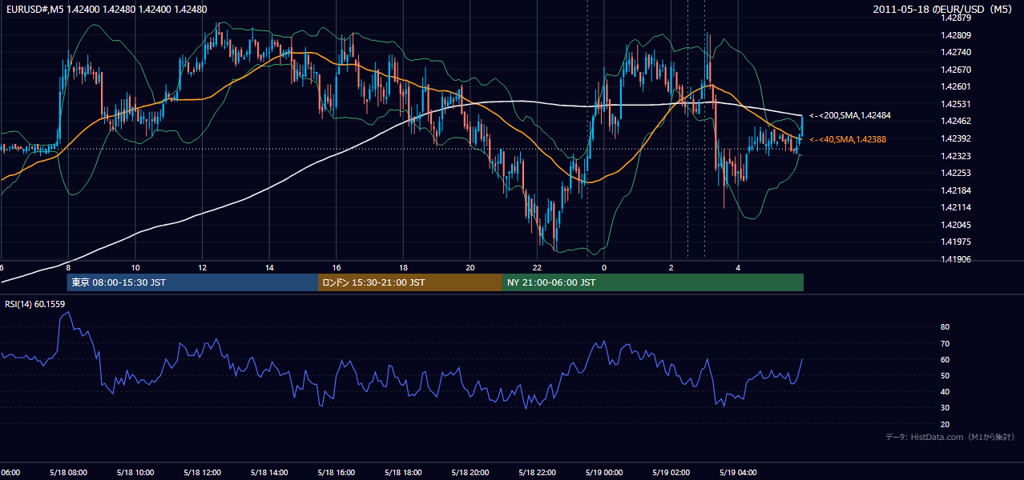Click the '5/18 10:00' date axis label
This screenshot has width=1024, height=480.
tap(135, 473)
